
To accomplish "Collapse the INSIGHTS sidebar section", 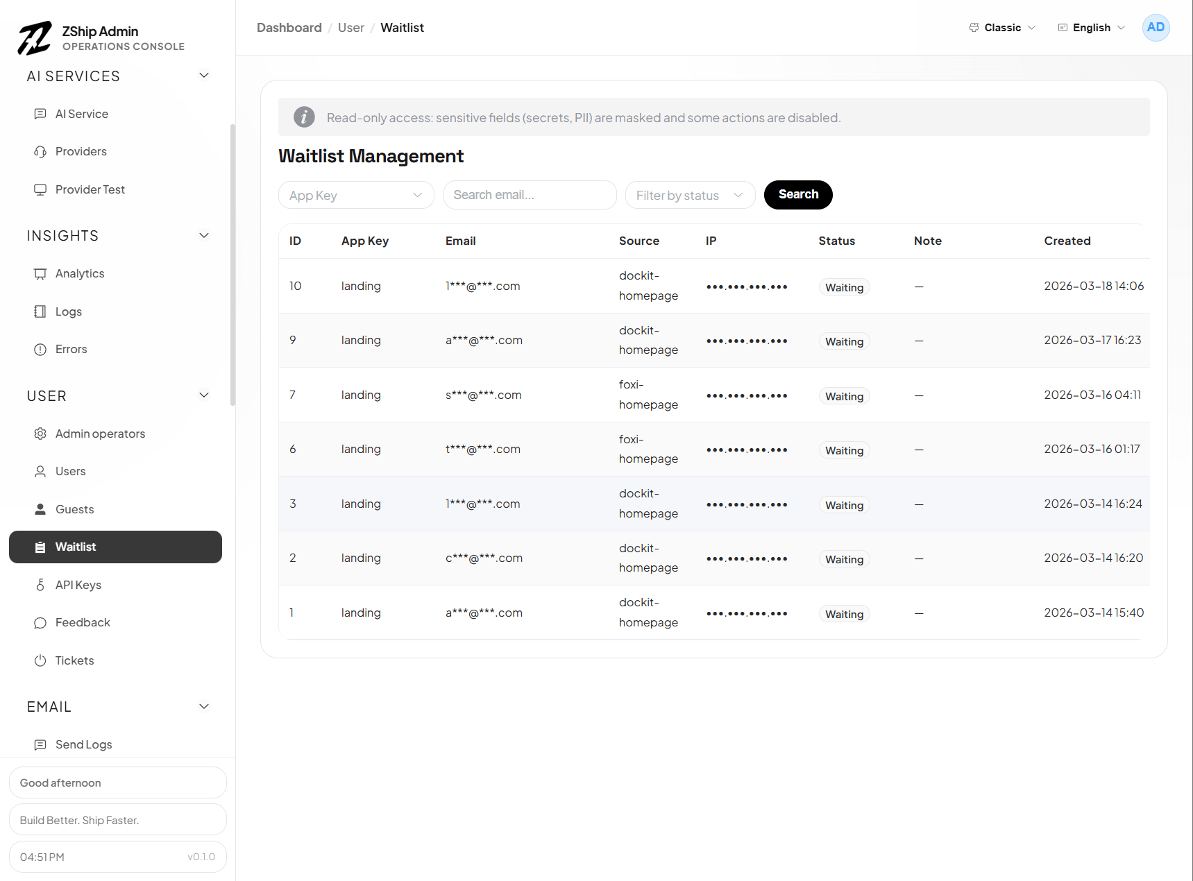I will coord(204,236).
